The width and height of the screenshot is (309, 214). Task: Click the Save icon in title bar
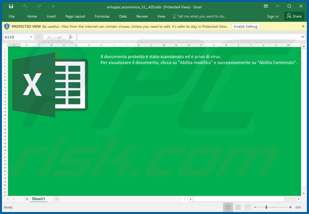click(11, 6)
